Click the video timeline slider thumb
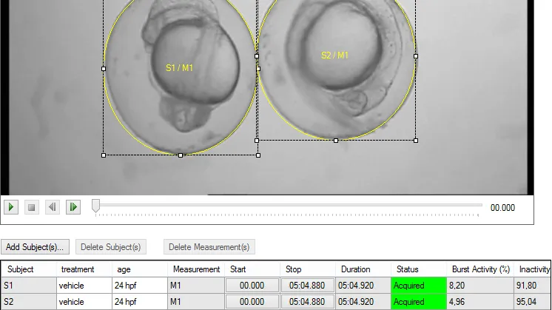Image resolution: width=552 pixels, height=310 pixels. (95, 206)
